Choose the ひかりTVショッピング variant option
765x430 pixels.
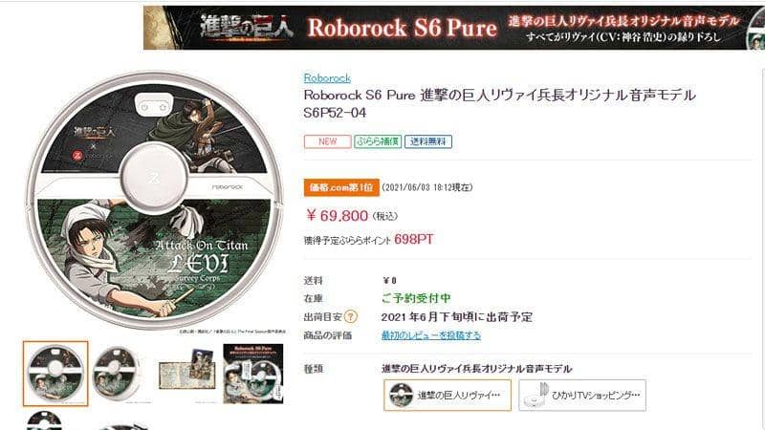click(x=582, y=396)
